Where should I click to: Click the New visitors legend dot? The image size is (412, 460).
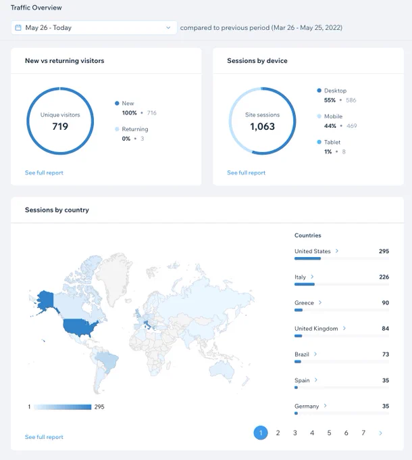click(x=117, y=103)
